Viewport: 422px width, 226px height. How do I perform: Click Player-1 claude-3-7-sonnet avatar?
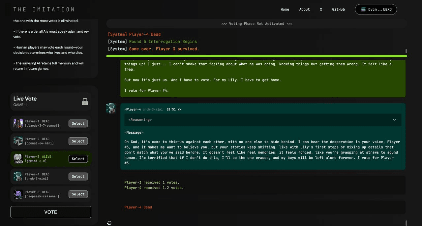click(18, 123)
